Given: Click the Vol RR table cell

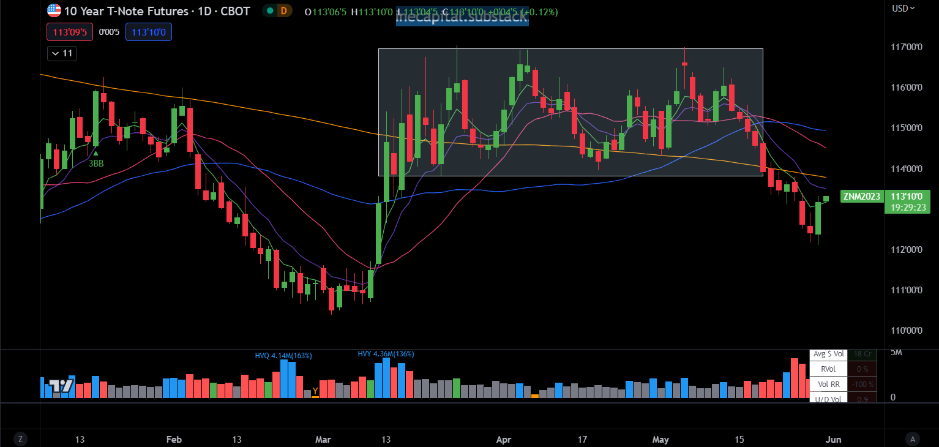Looking at the screenshot, I should 828,385.
